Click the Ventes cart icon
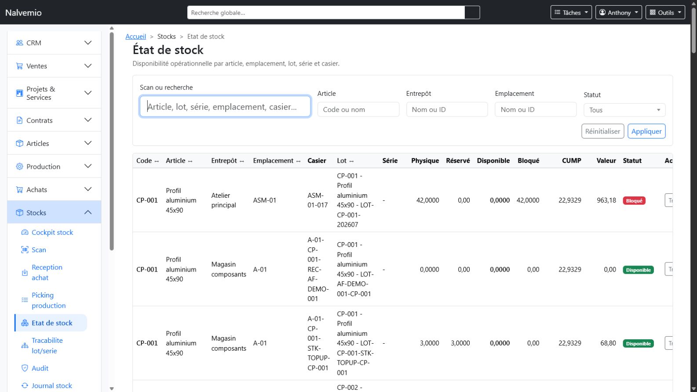 pos(19,66)
